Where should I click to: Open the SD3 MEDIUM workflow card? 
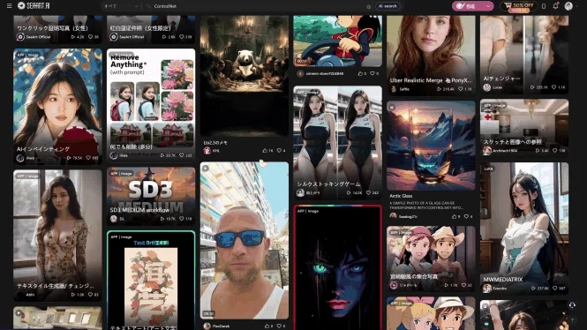(151, 196)
